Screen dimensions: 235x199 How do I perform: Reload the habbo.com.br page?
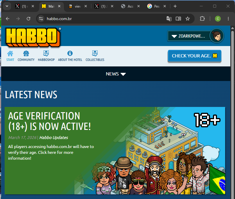pos(28,19)
